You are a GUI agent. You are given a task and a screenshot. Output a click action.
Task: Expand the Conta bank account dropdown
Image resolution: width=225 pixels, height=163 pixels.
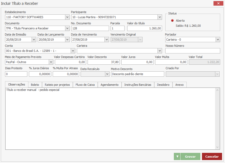pos(73,51)
